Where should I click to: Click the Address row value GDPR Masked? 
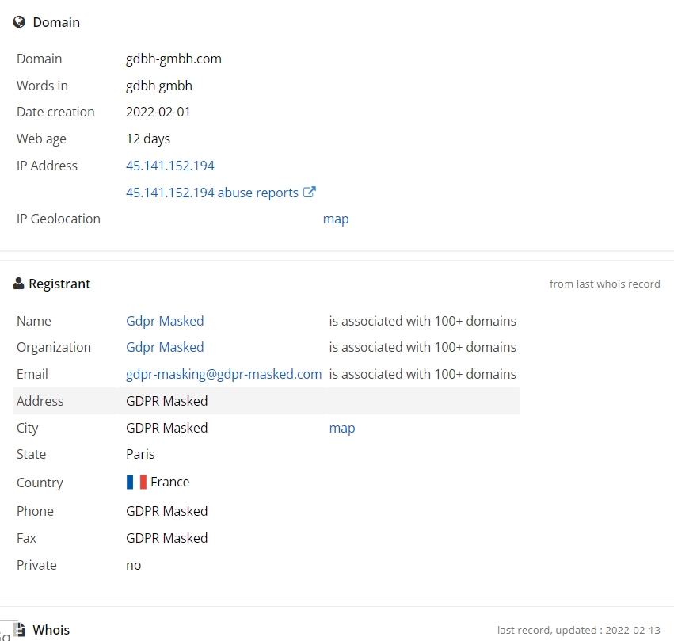[167, 401]
